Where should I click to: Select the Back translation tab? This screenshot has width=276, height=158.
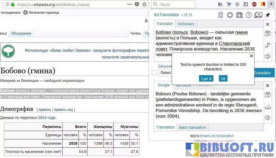pyautogui.click(x=193, y=128)
